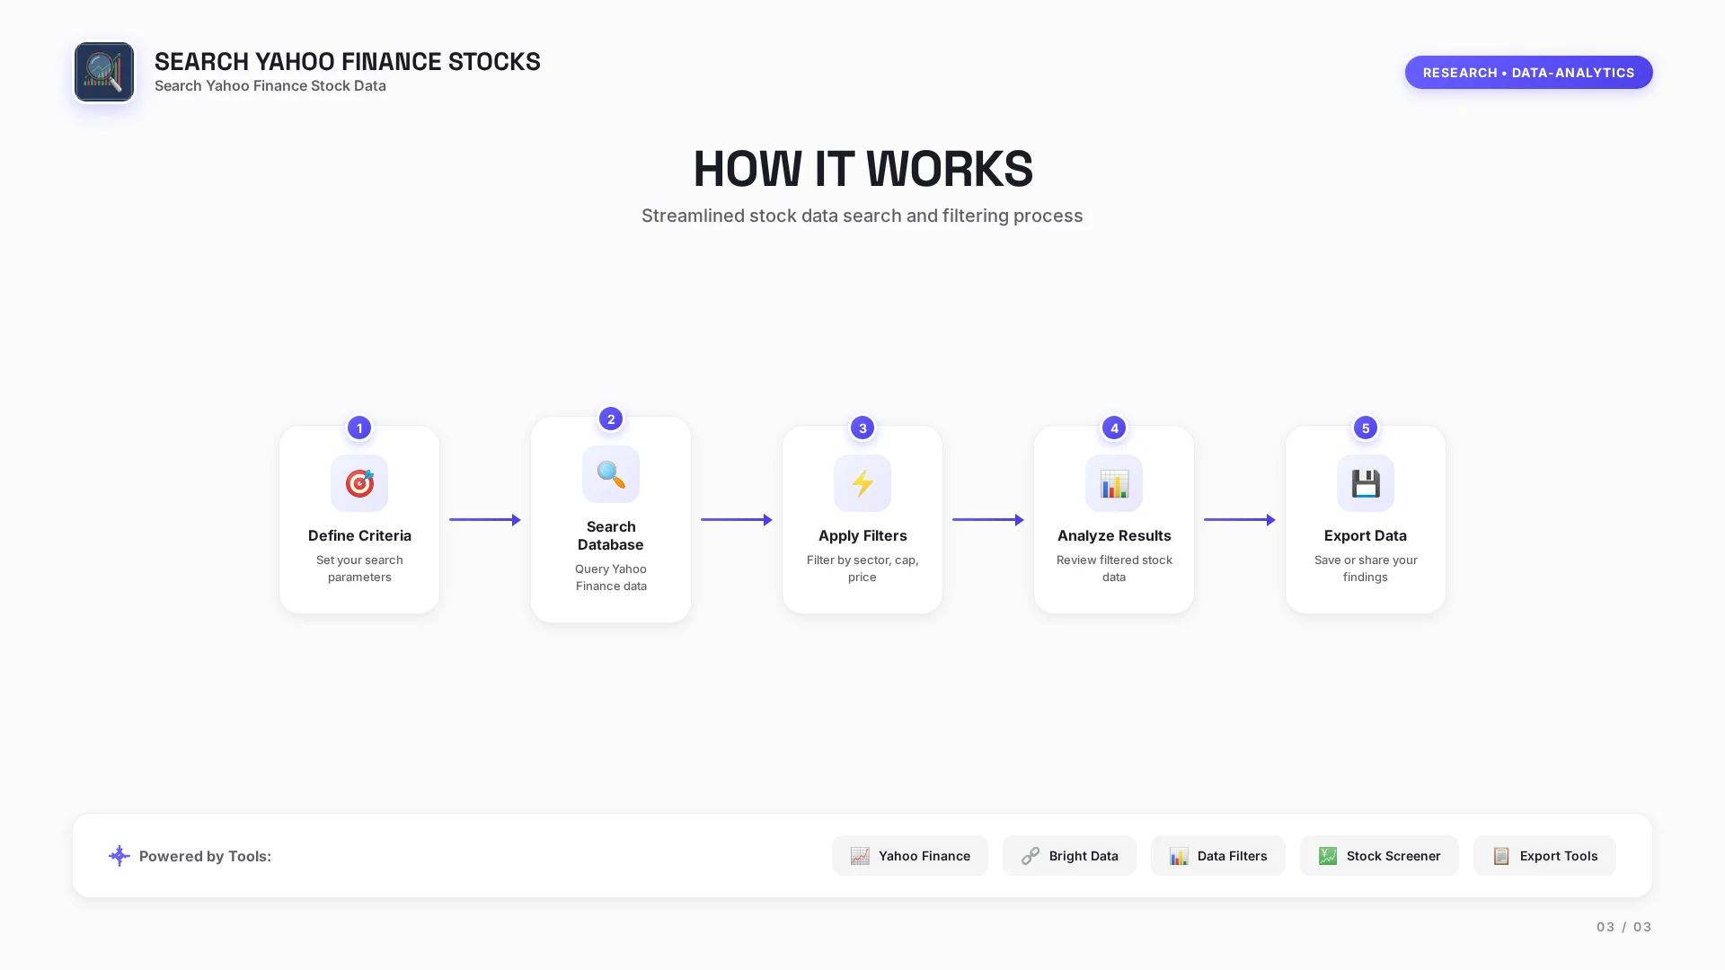
Task: Click the Research Data-Analytics badge
Action: tap(1528, 73)
